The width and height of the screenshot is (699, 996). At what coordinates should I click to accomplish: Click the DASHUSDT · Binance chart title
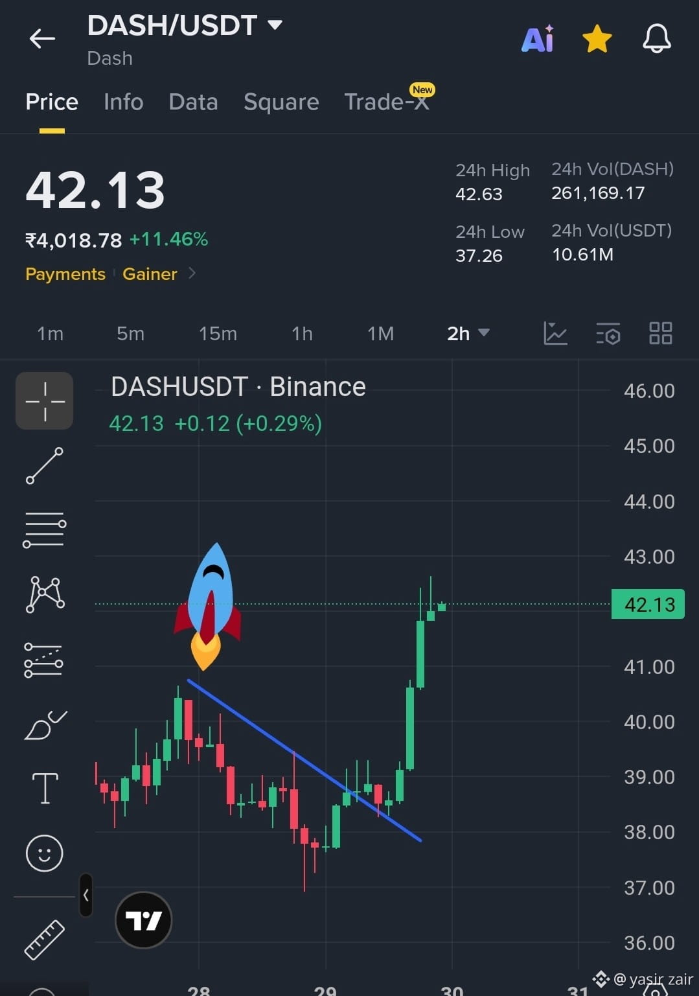tap(238, 387)
